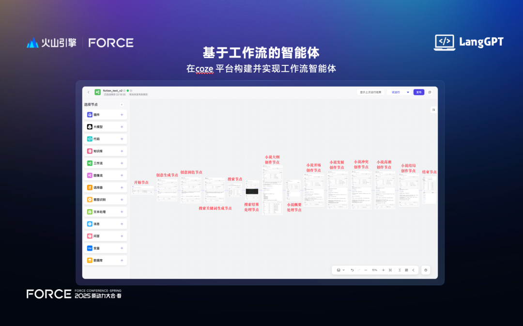Fit the workflow to view
523x326 pixels.
(390, 270)
